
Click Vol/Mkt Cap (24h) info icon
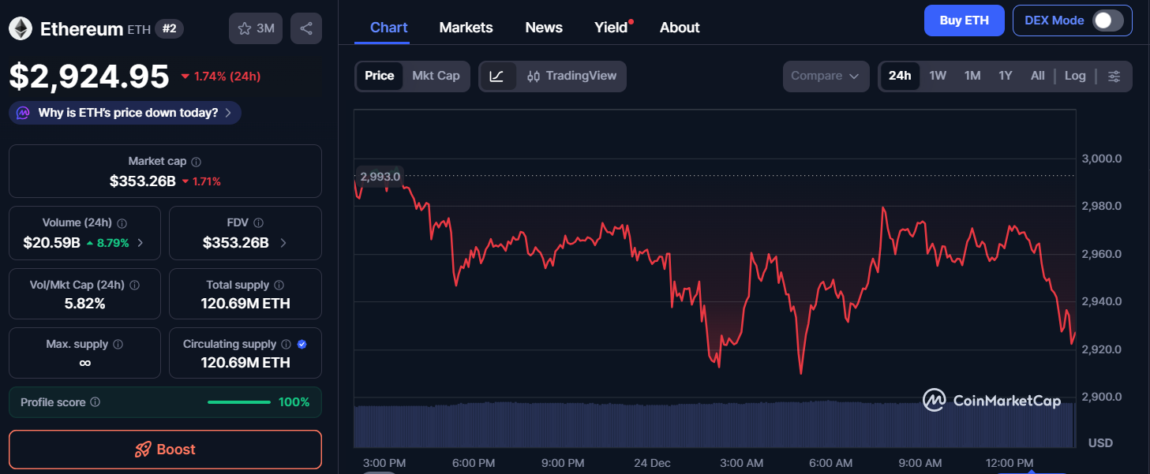pyautogui.click(x=134, y=285)
